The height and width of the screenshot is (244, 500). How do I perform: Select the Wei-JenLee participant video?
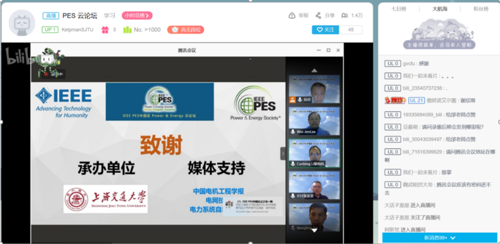314,121
